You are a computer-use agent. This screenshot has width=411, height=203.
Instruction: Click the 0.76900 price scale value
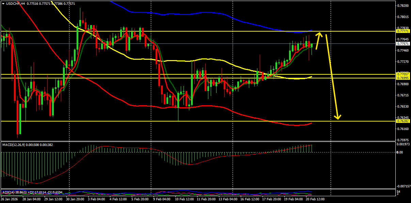click(403, 84)
